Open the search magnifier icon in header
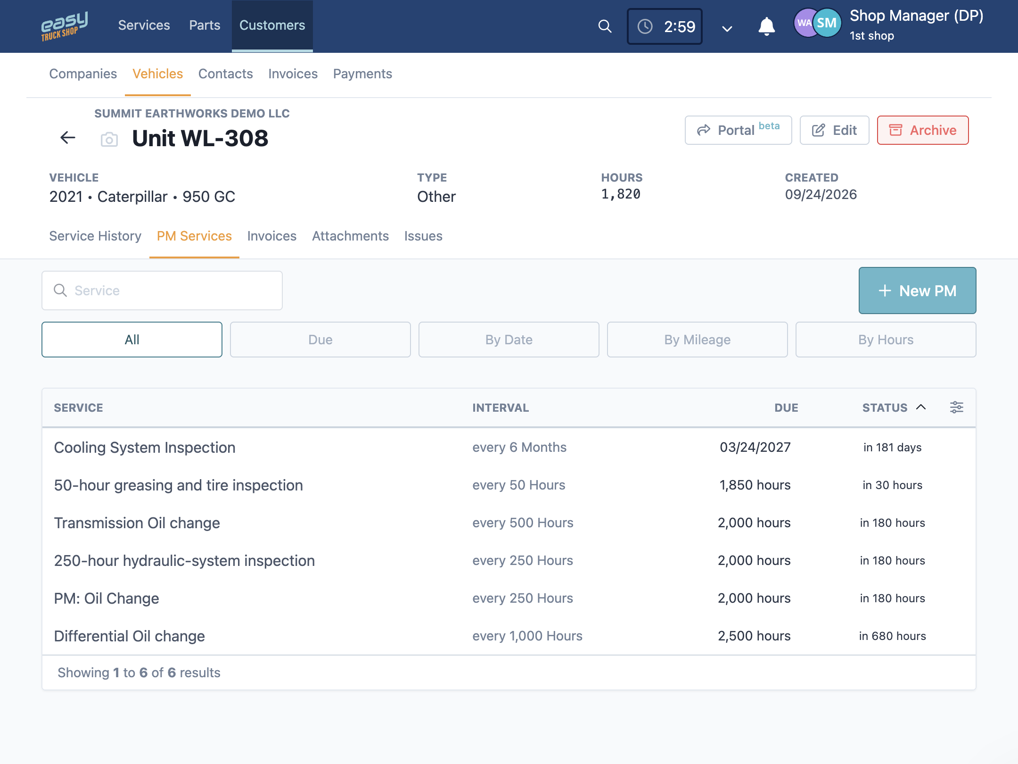Screen dimensions: 1018x764 [605, 26]
